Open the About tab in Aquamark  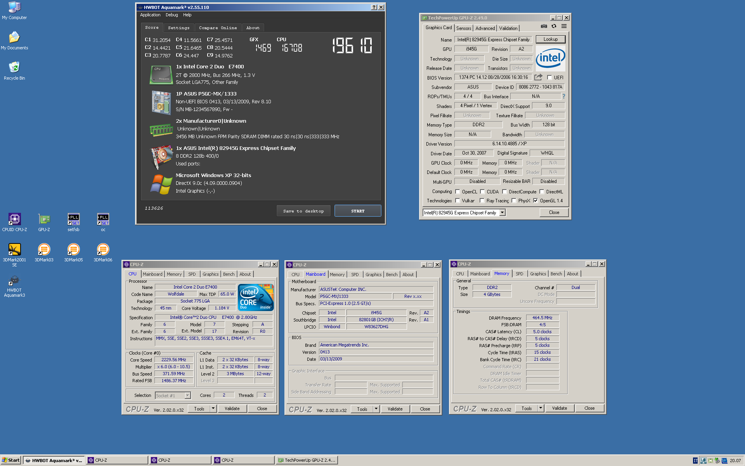(253, 28)
